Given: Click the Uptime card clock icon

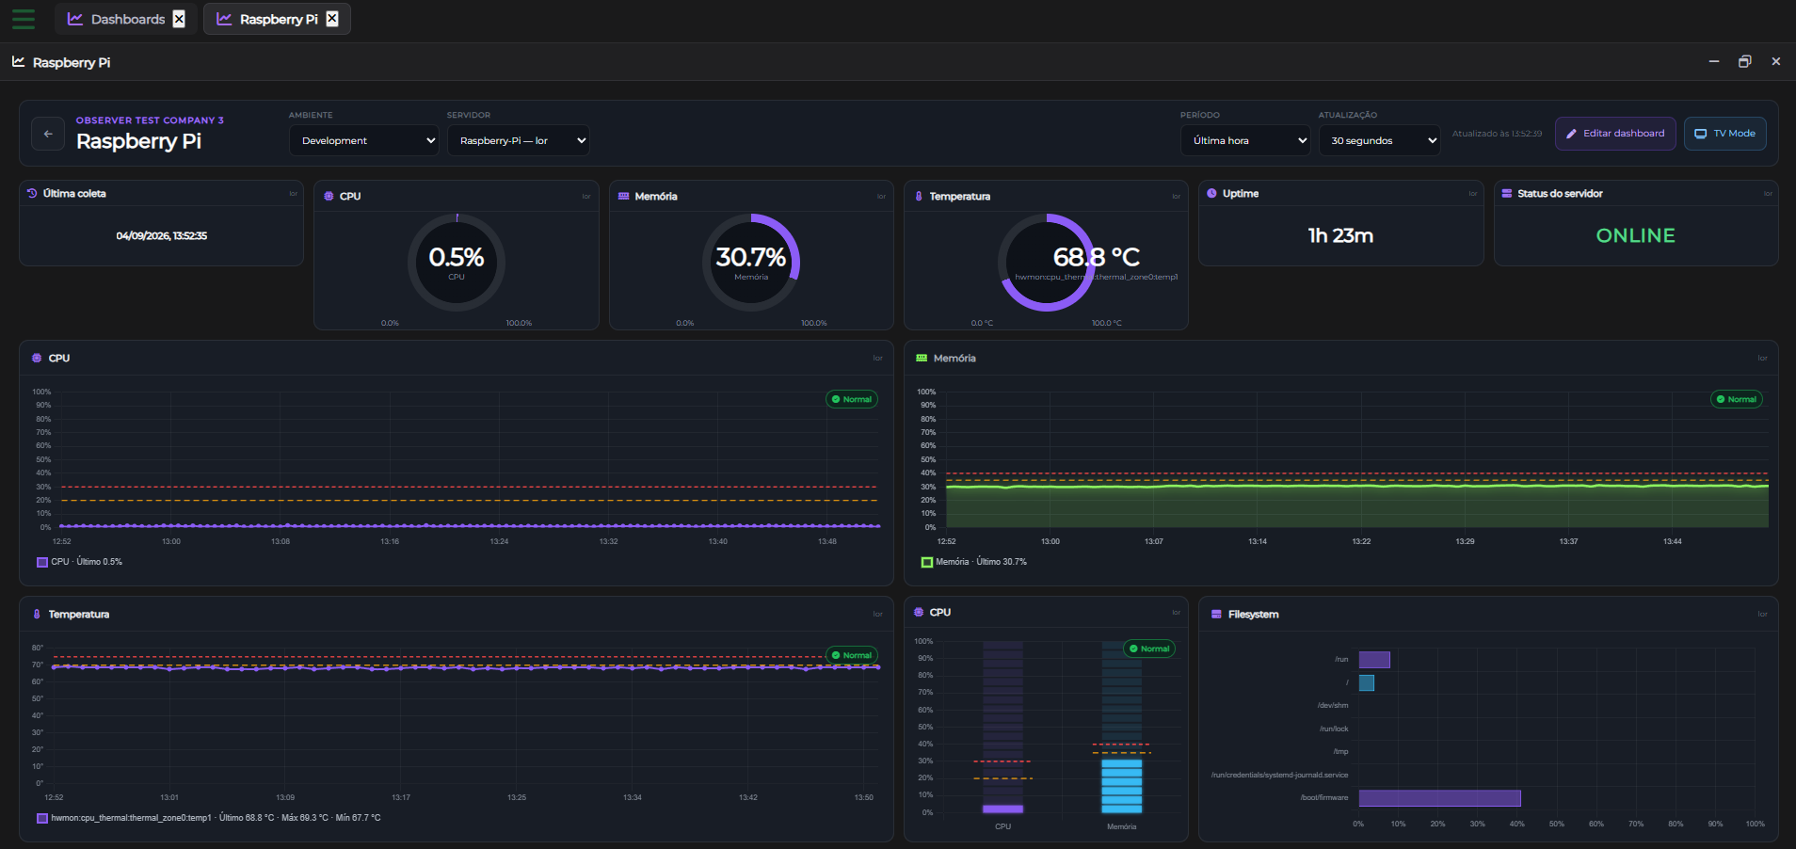Looking at the screenshot, I should [x=1212, y=193].
